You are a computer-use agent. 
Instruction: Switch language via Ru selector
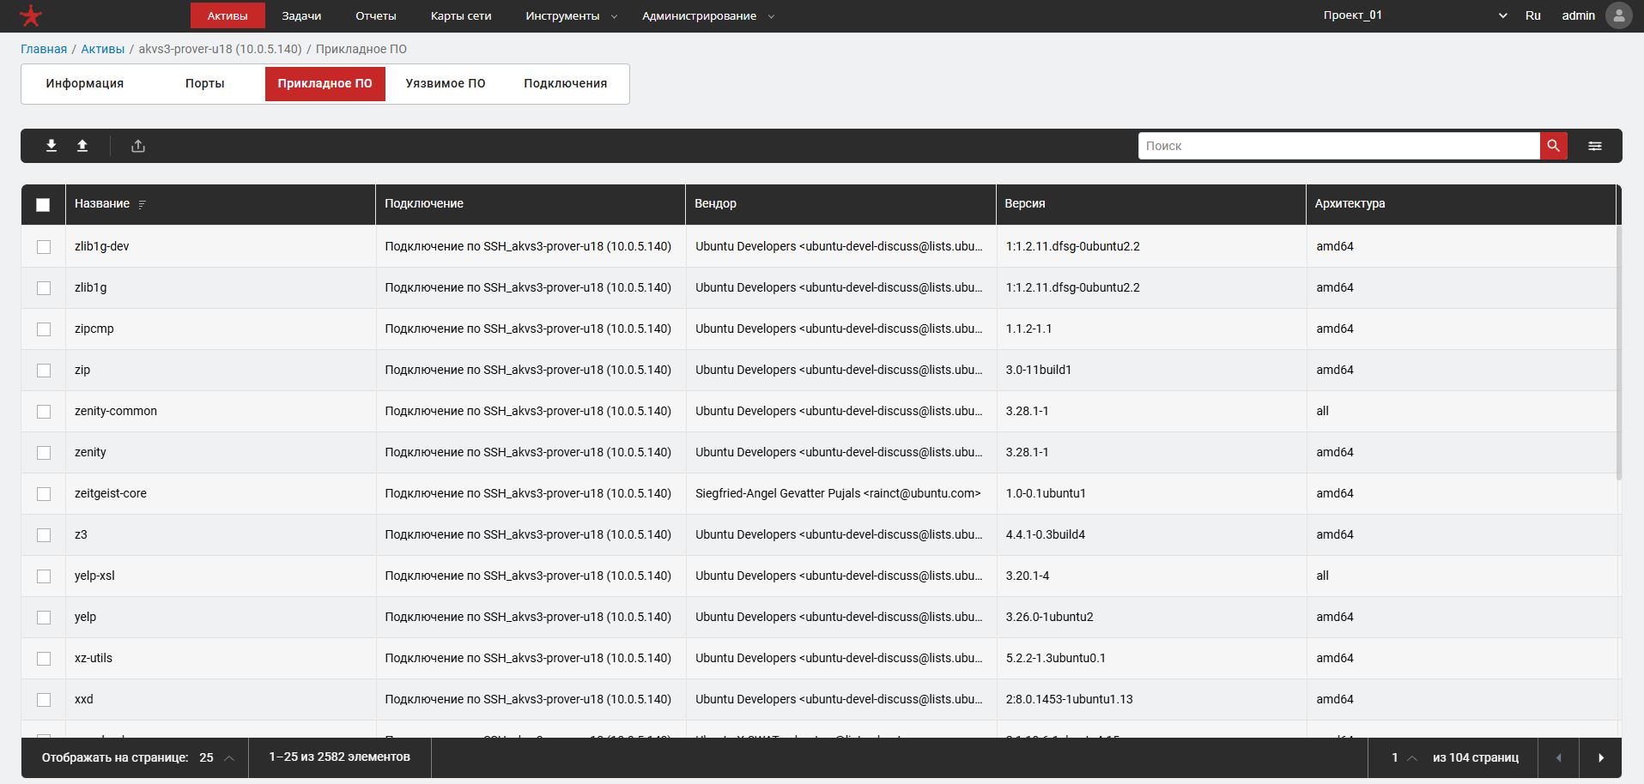(x=1533, y=15)
